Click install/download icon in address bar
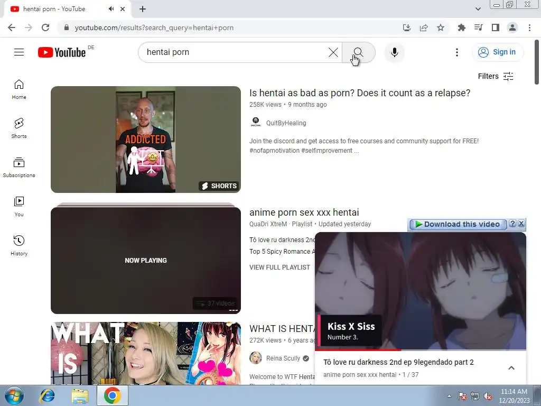Image resolution: width=541 pixels, height=406 pixels. [x=407, y=27]
